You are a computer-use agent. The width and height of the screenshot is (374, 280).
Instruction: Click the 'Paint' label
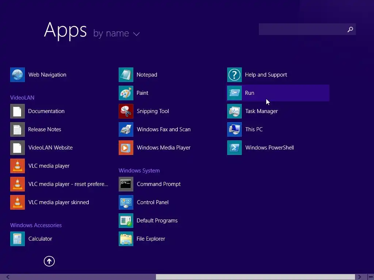(142, 93)
